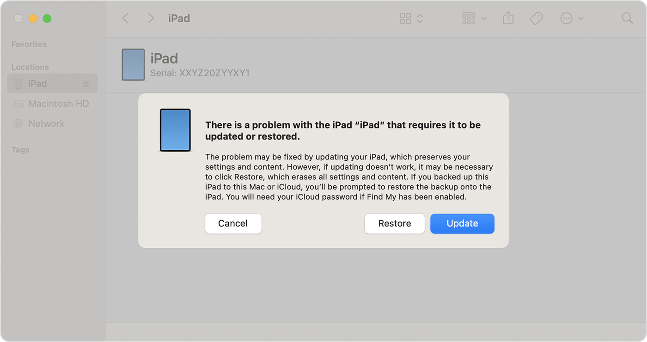Select the iPad entry under Locations
The height and width of the screenshot is (342, 647).
(38, 83)
